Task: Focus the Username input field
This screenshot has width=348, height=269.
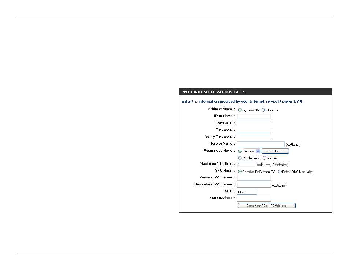Action: point(254,124)
